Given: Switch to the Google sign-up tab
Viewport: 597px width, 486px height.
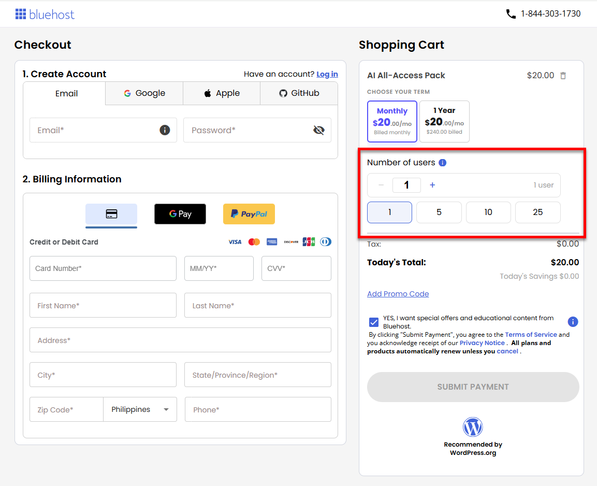Looking at the screenshot, I should point(144,93).
